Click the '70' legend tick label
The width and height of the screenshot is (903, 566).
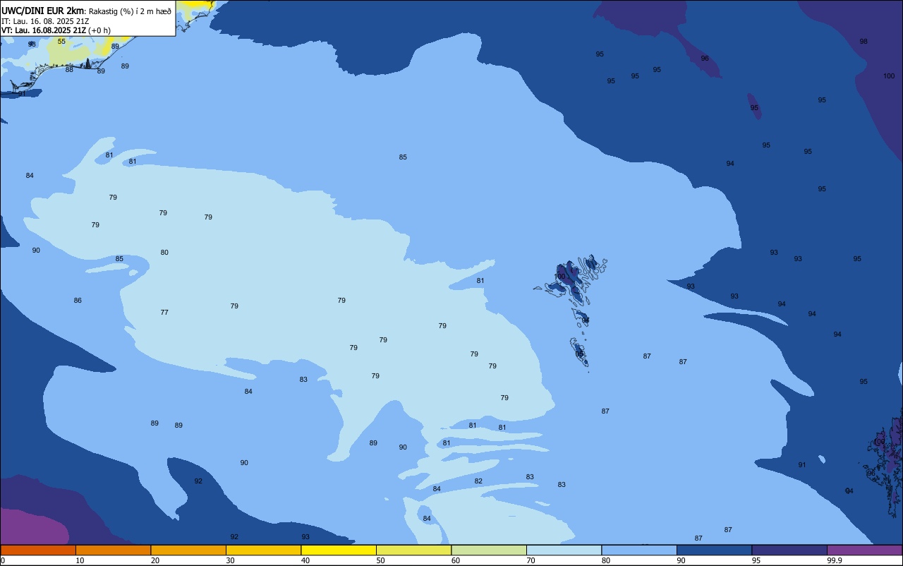tap(531, 560)
